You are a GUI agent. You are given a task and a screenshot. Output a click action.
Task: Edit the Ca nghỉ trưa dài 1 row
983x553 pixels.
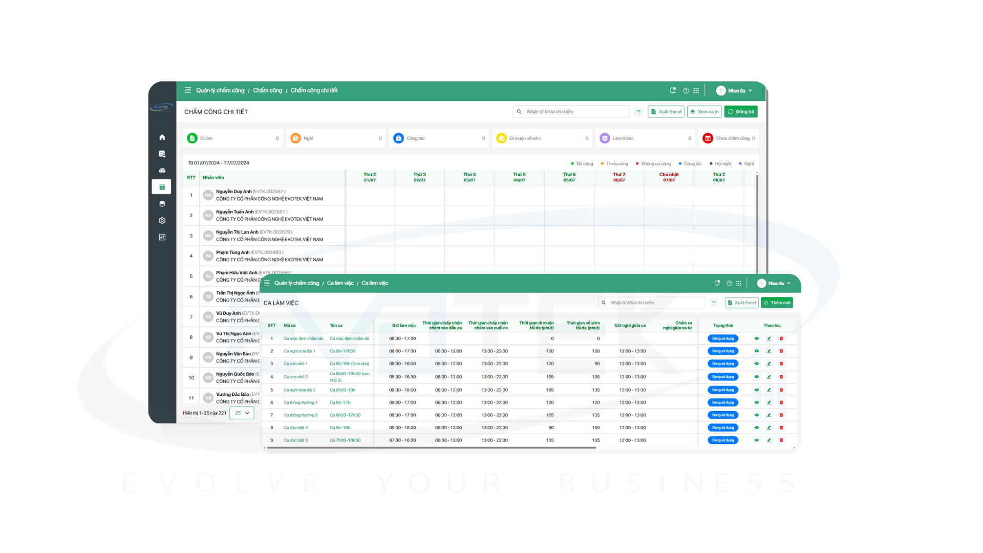(769, 351)
